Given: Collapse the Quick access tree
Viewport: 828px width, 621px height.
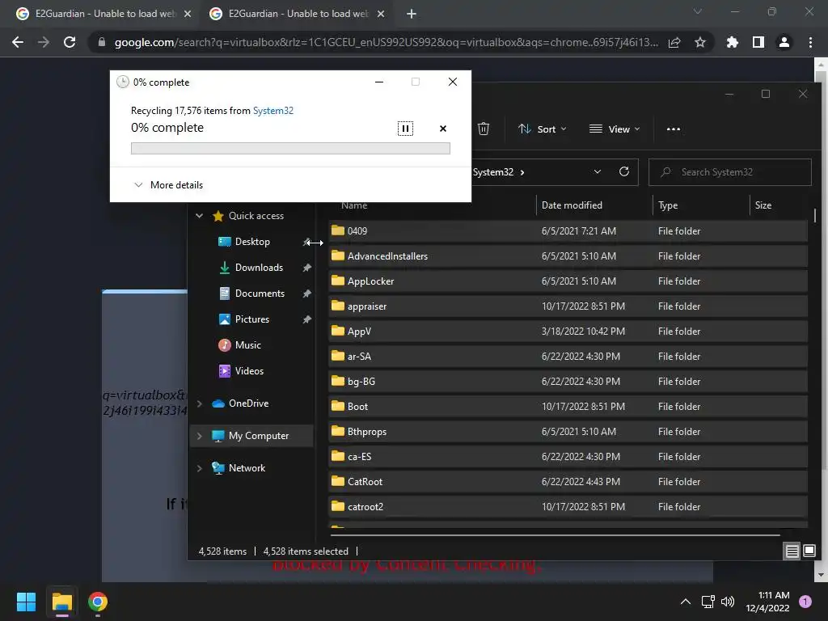Looking at the screenshot, I should tap(199, 215).
